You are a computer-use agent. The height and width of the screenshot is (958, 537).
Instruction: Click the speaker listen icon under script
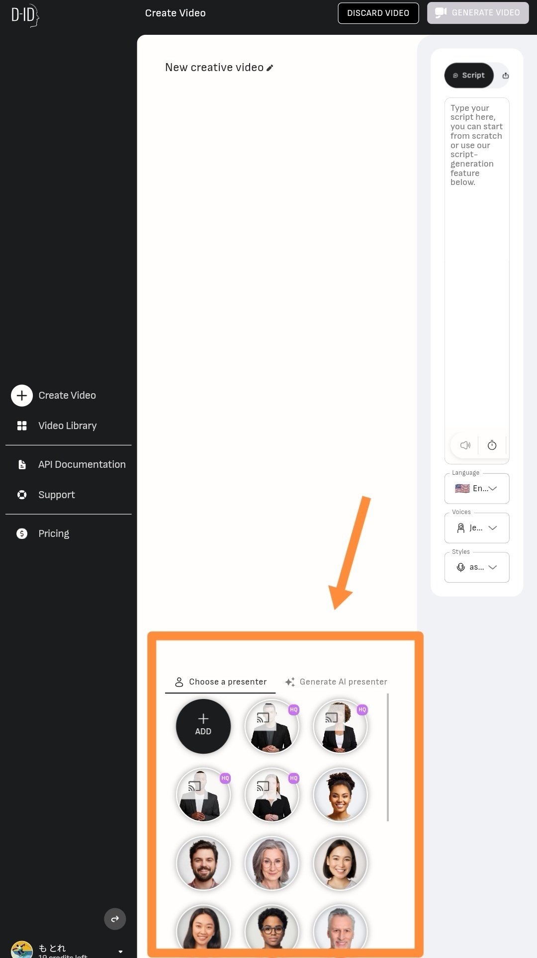click(465, 445)
